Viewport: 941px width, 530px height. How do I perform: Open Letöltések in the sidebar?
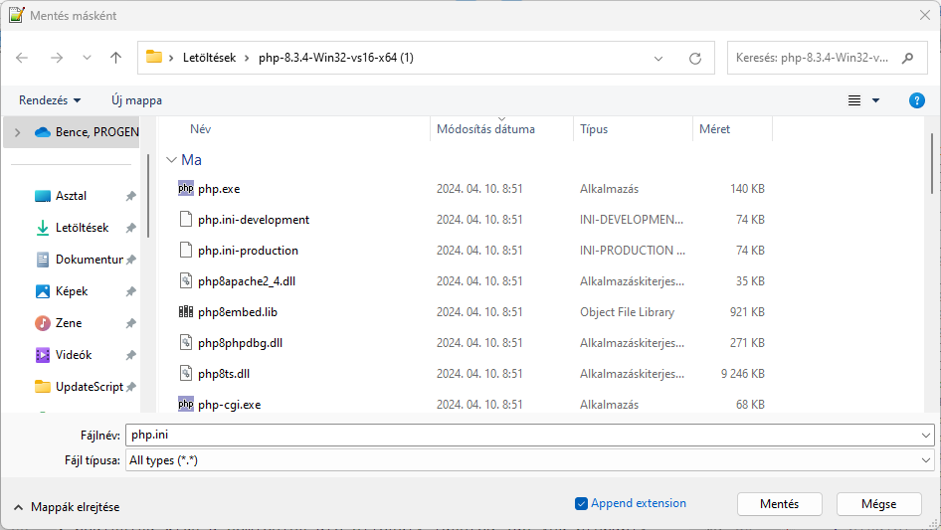coord(82,228)
